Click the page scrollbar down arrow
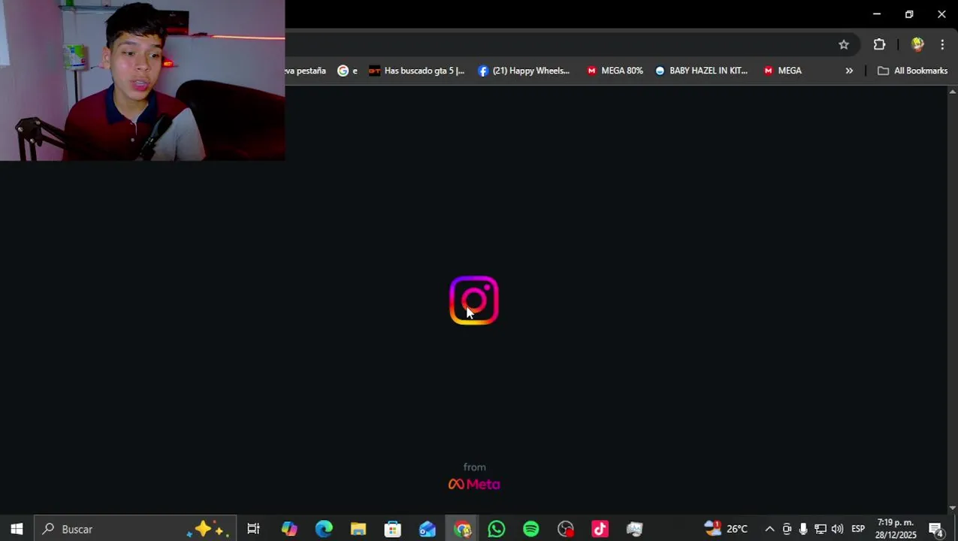 coord(953,508)
